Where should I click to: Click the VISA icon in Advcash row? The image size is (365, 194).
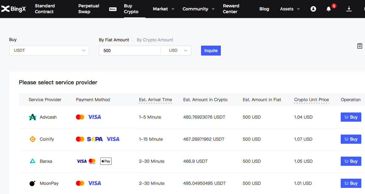pos(94,117)
